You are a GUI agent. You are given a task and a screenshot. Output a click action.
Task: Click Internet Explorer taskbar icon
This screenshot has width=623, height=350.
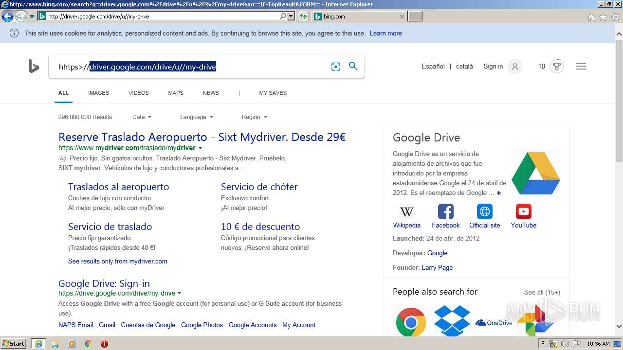tap(38, 344)
